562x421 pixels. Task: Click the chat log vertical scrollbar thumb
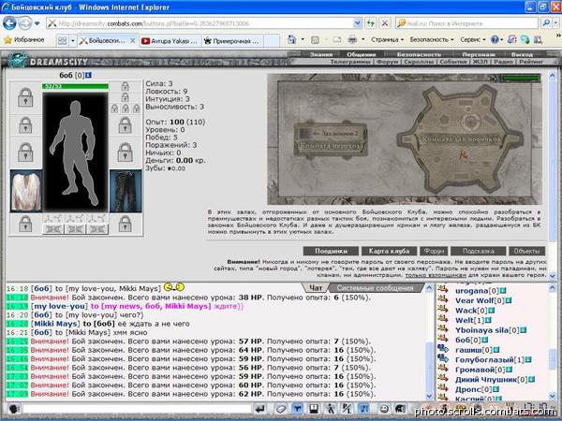click(x=429, y=366)
